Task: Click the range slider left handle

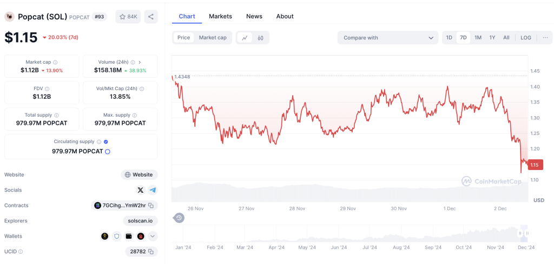Action: click(520, 233)
